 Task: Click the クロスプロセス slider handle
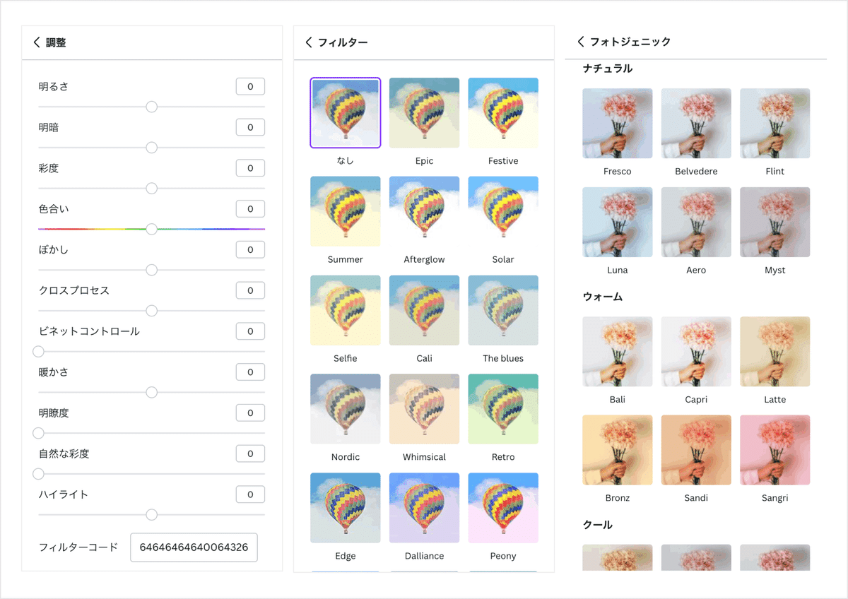151,311
